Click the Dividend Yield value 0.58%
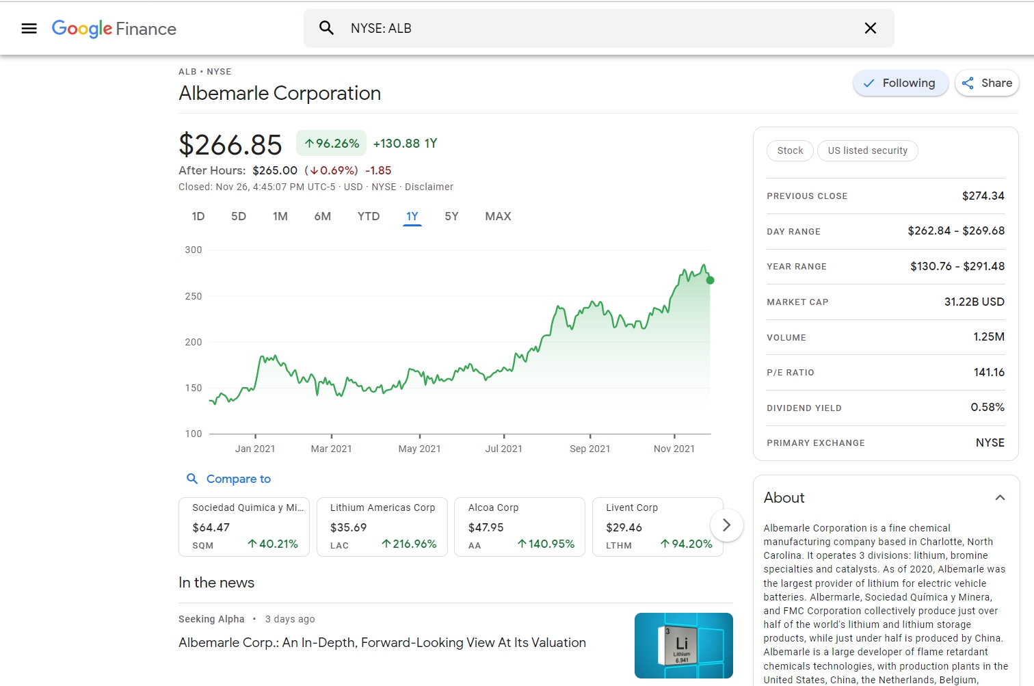The height and width of the screenshot is (686, 1034). point(987,407)
